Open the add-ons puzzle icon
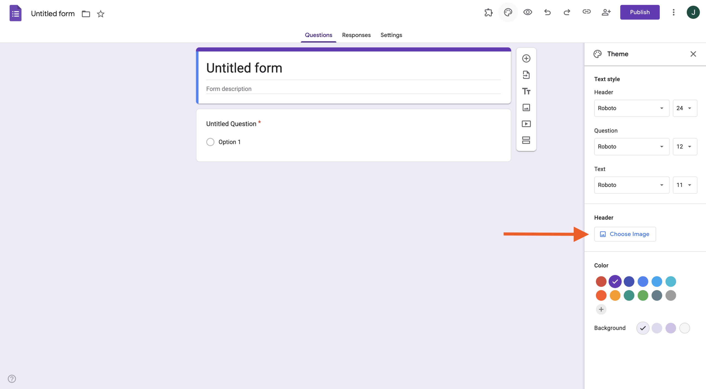 coord(488,12)
